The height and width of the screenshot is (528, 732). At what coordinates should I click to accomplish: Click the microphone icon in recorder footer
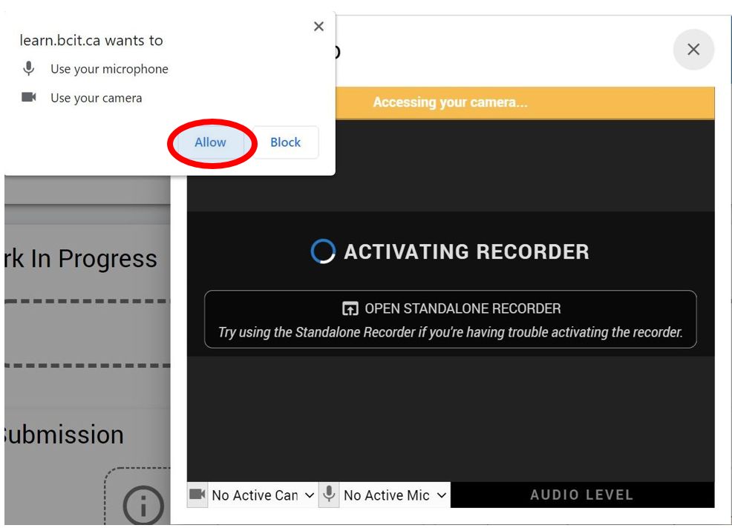329,495
